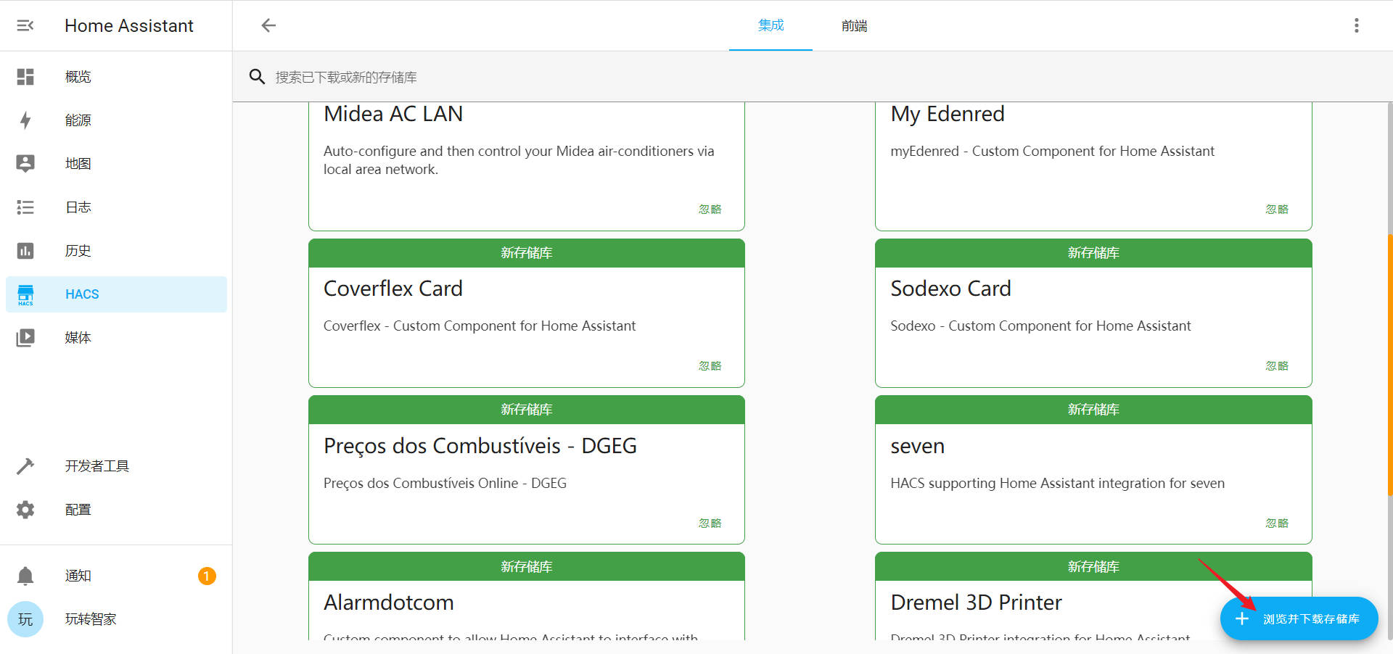Go back with the left arrow

pyautogui.click(x=268, y=25)
